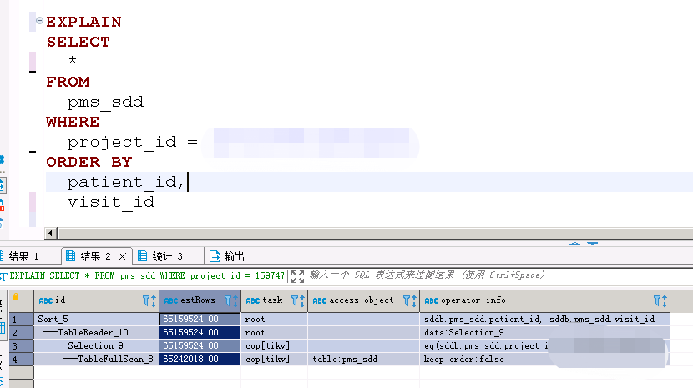Collapse the EXPLAIN statement fold marker
Screen dimensions: 693x388
coord(39,20)
